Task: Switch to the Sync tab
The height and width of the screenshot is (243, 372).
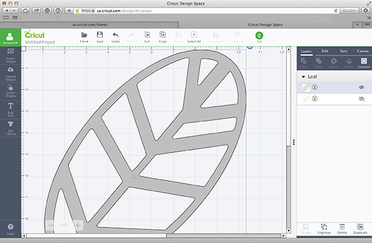Action: tap(343, 51)
